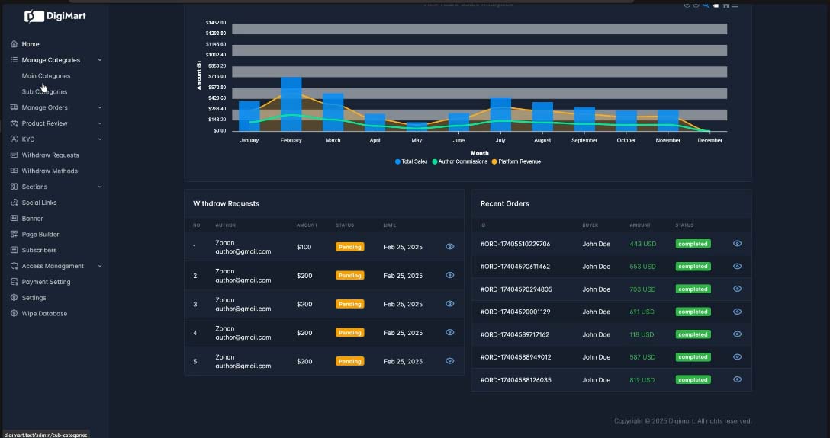Click eye icon for order #ORD-17405510229706

[737, 244]
